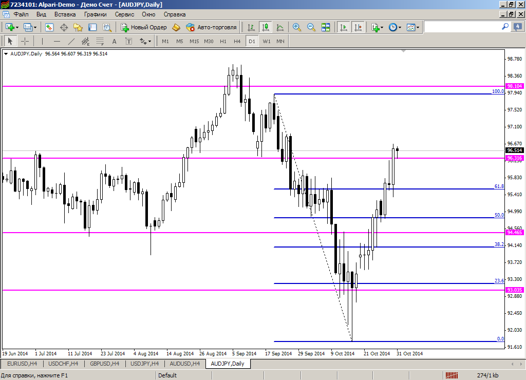Open the chat notifications bubble showing 4
The height and width of the screenshot is (380, 526).
click(x=517, y=27)
